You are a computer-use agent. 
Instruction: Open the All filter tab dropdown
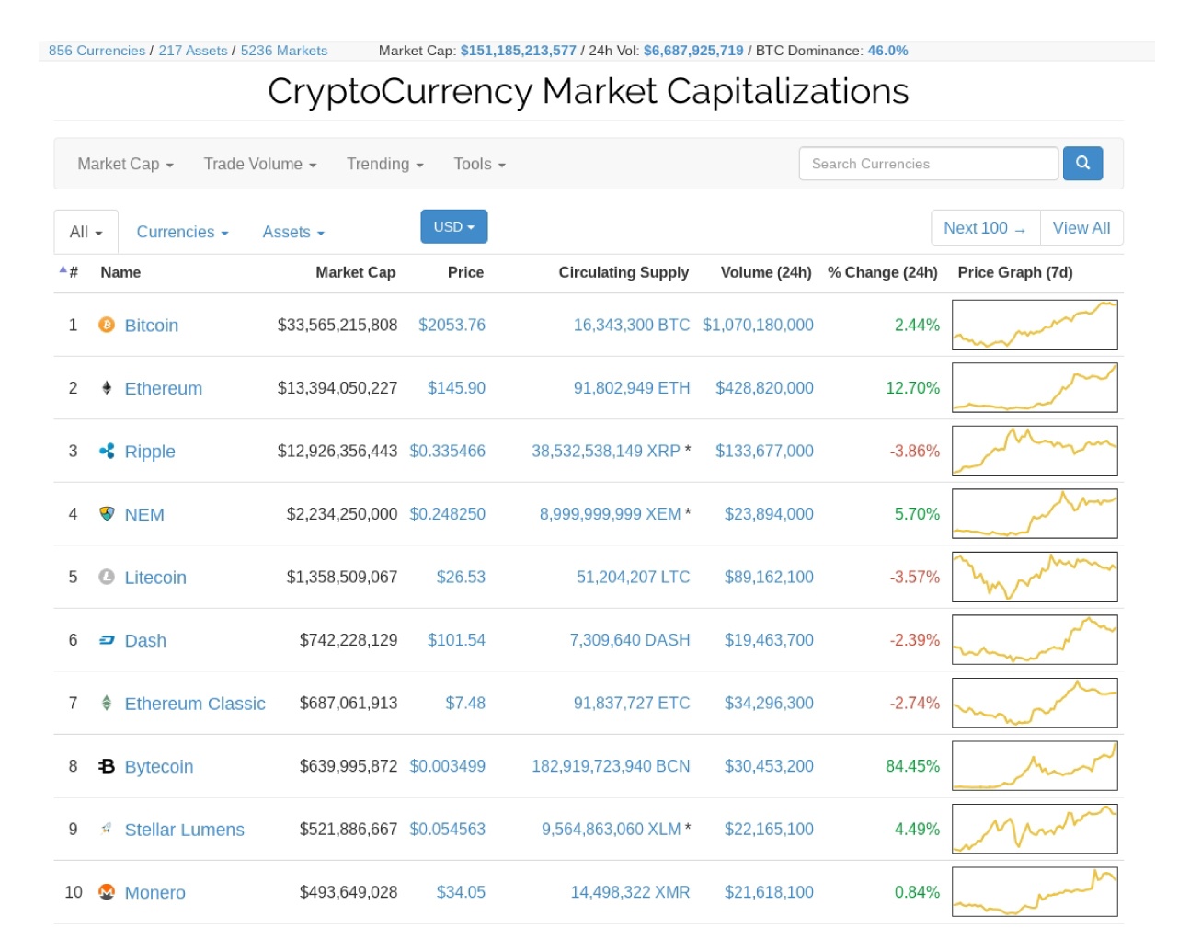tap(86, 232)
